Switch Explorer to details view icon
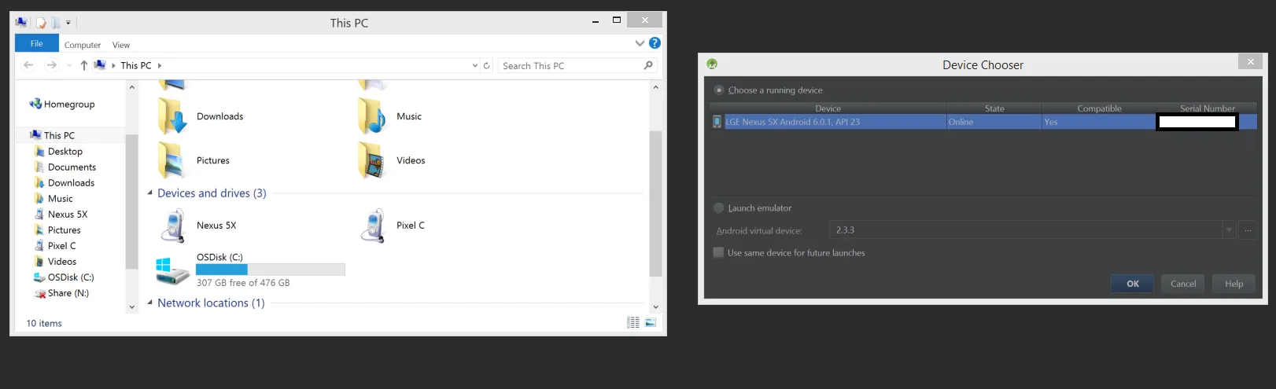Image resolution: width=1276 pixels, height=389 pixels. point(633,322)
